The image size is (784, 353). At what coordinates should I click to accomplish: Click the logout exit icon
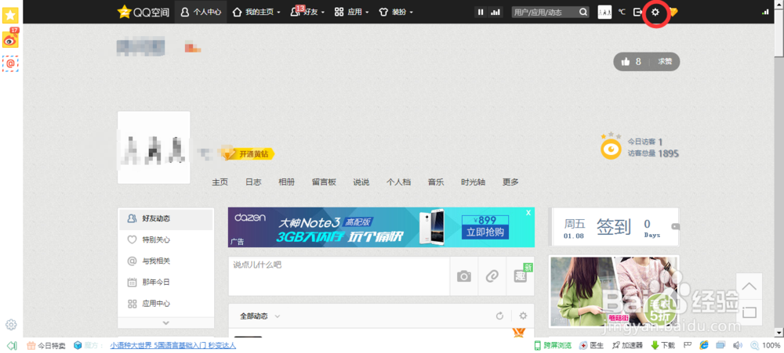637,12
